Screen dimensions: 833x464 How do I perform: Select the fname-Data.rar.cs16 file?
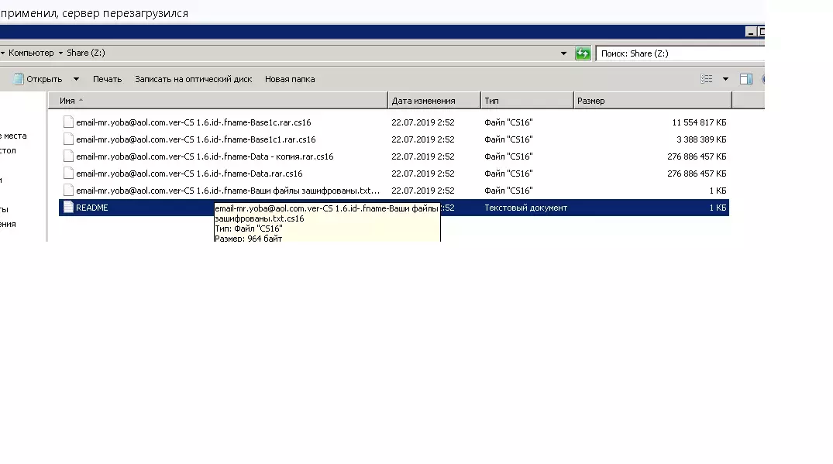click(x=189, y=174)
